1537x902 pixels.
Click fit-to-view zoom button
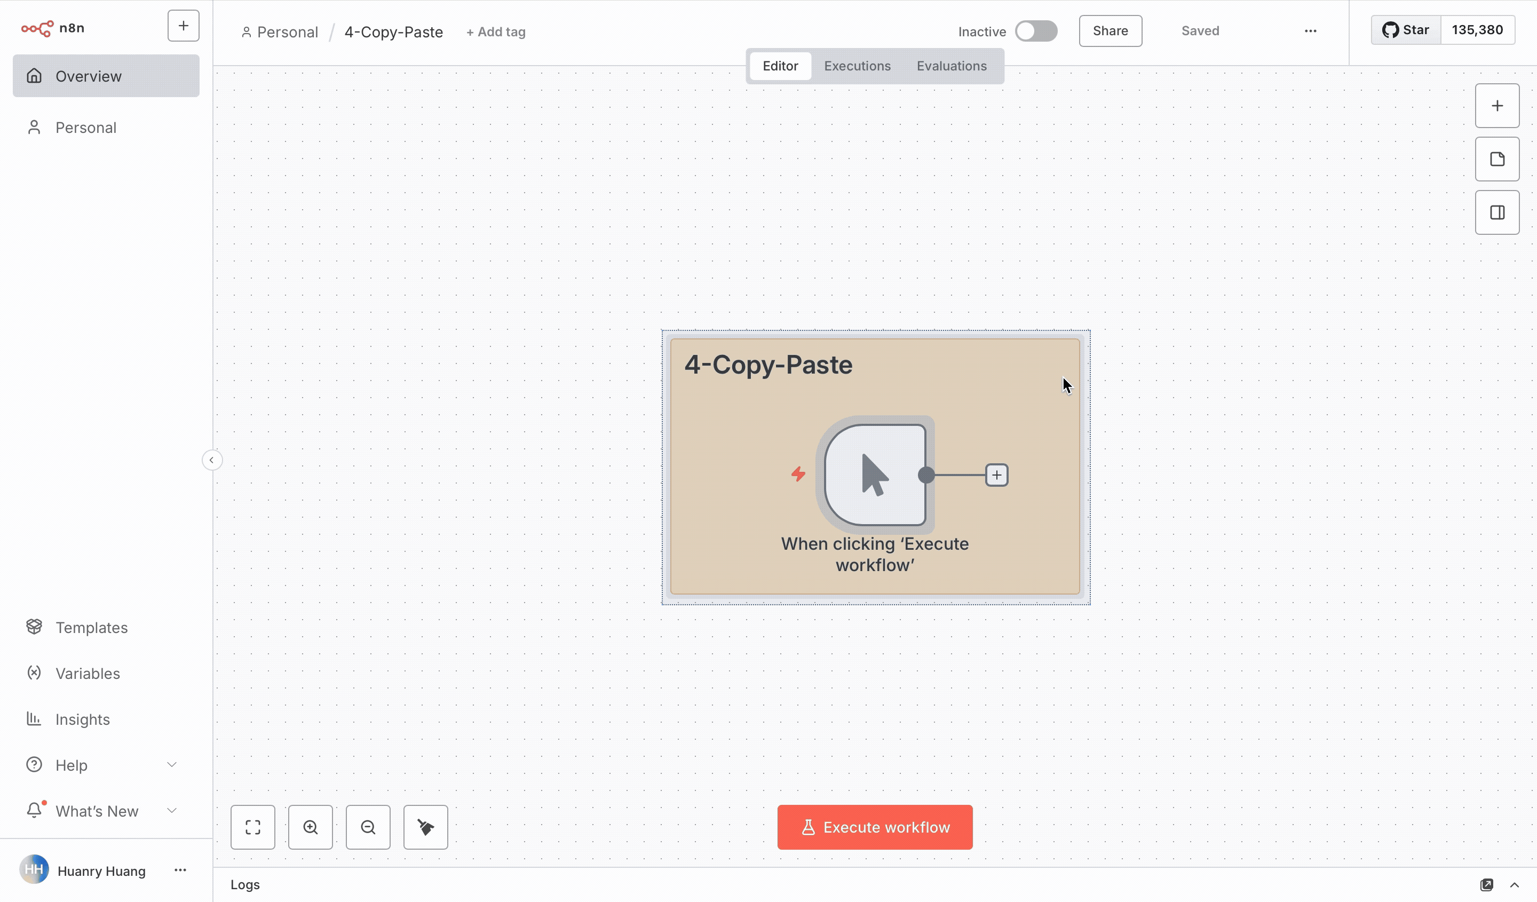click(252, 828)
